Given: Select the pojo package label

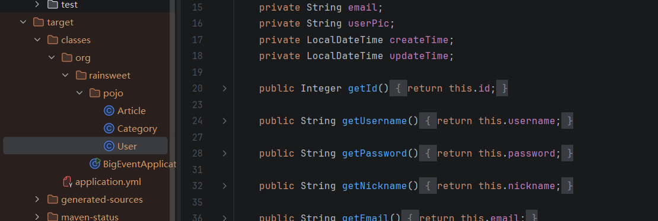Looking at the screenshot, I should tap(113, 93).
